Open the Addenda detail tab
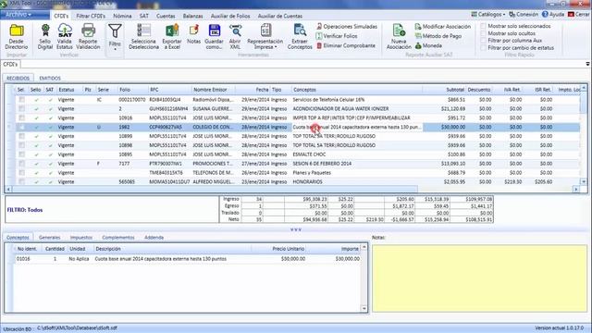The height and width of the screenshot is (333, 592). tap(154, 238)
